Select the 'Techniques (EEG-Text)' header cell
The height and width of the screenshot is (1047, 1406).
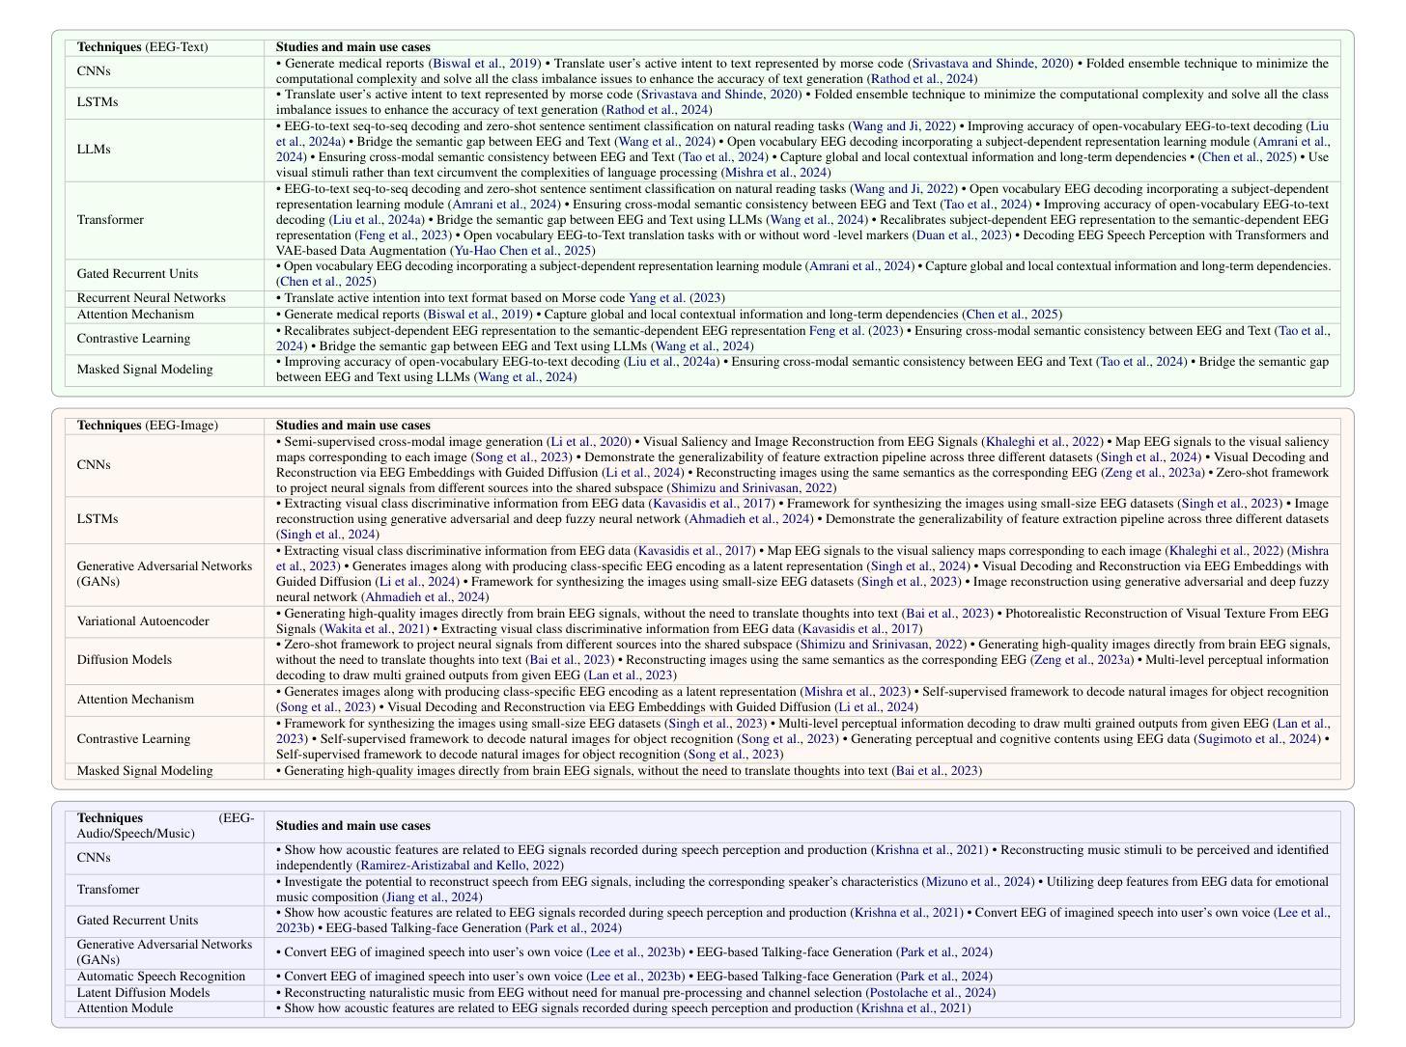click(164, 47)
